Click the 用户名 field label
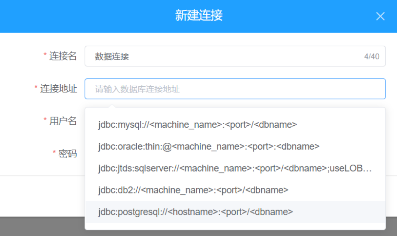 [x=63, y=121]
